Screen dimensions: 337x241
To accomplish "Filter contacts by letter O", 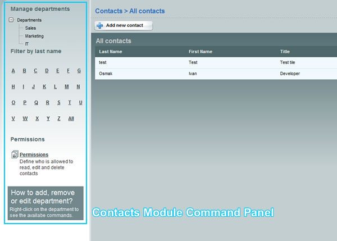I will [13, 103].
